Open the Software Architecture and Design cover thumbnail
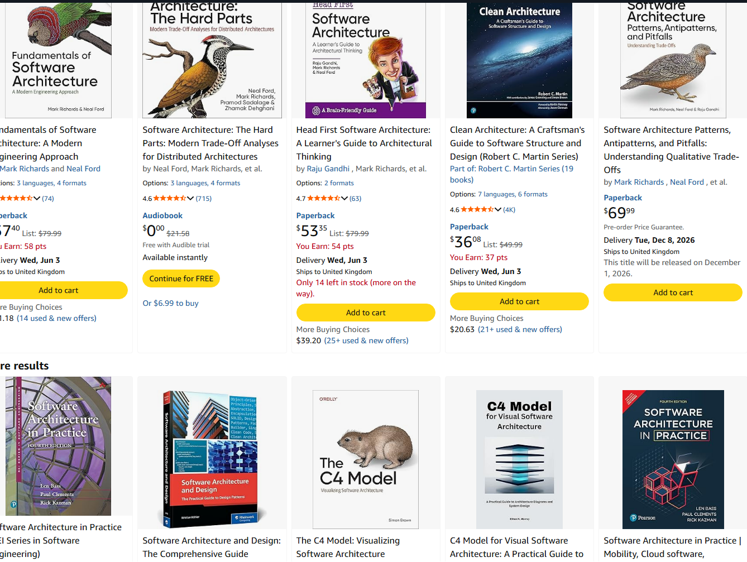 [212, 459]
